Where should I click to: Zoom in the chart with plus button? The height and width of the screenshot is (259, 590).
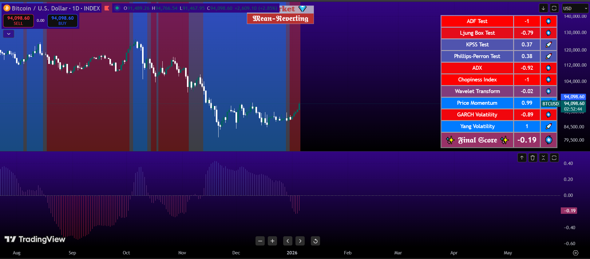pyautogui.click(x=272, y=241)
